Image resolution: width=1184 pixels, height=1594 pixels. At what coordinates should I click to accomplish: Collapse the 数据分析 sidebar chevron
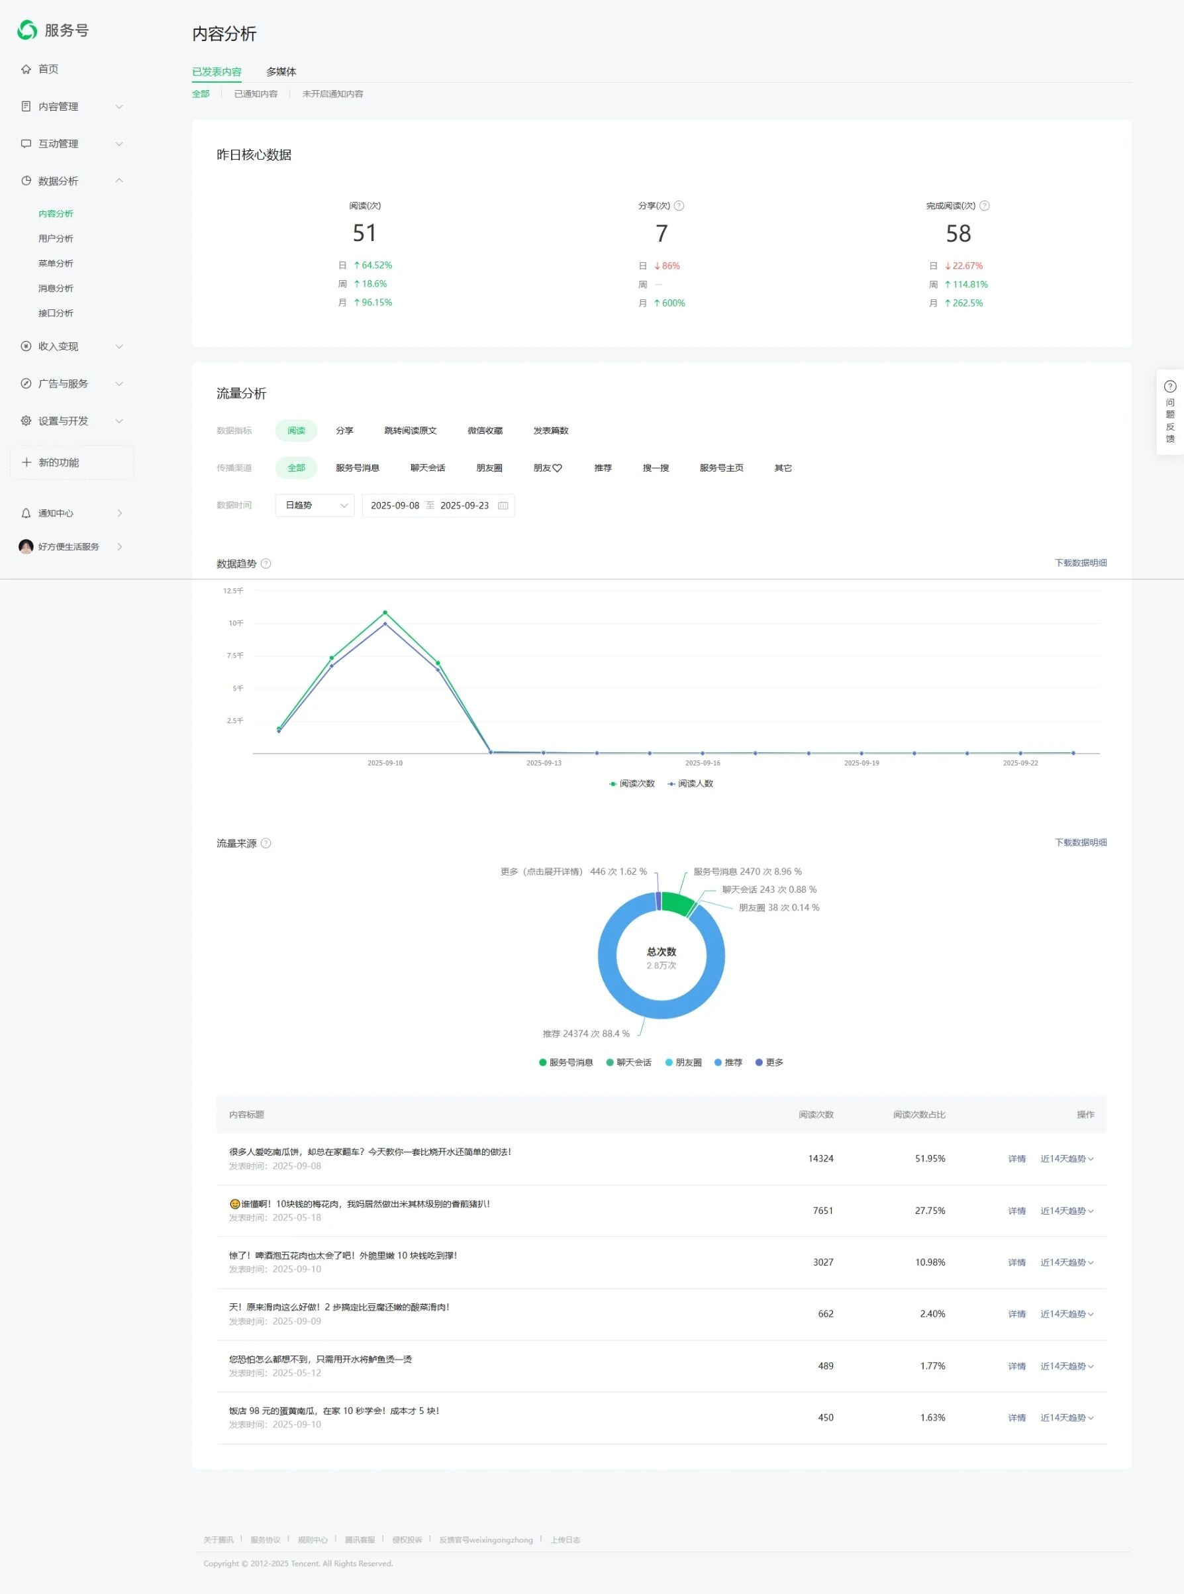[x=120, y=181]
